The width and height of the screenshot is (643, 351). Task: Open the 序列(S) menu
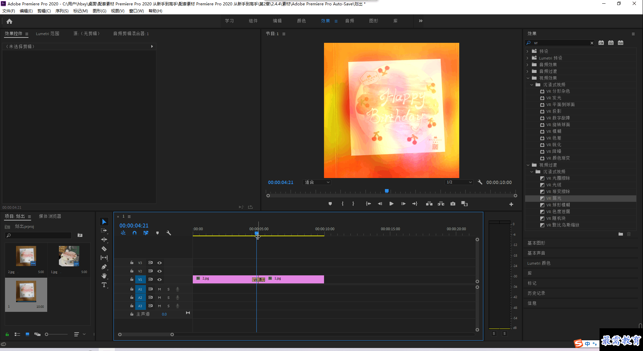(62, 11)
